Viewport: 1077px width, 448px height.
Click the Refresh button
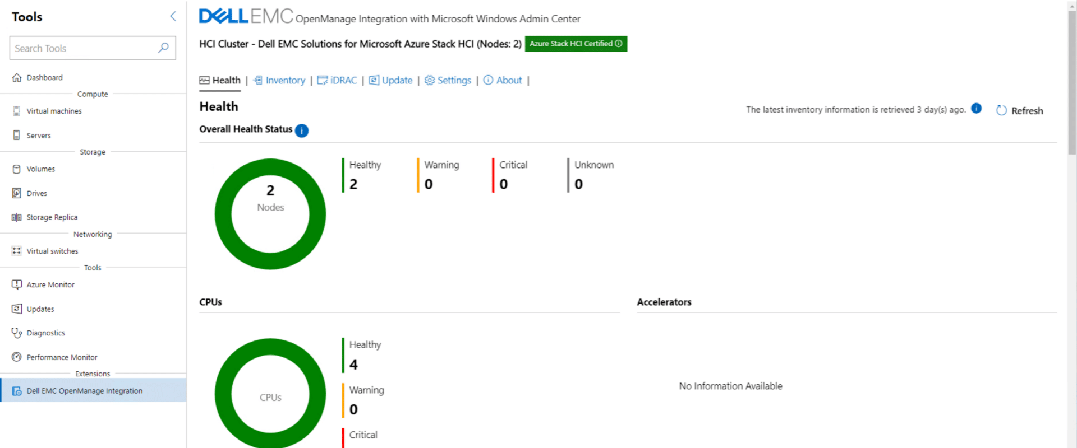coord(1019,110)
